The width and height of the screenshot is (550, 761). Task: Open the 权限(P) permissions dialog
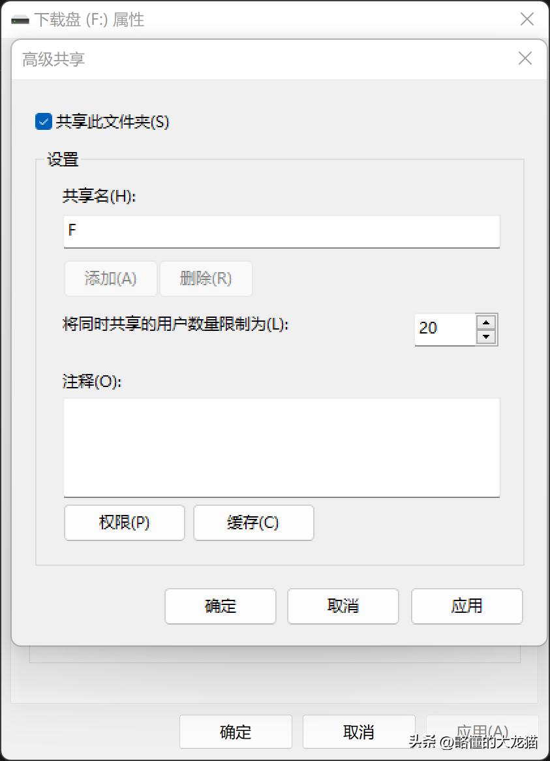tap(124, 522)
